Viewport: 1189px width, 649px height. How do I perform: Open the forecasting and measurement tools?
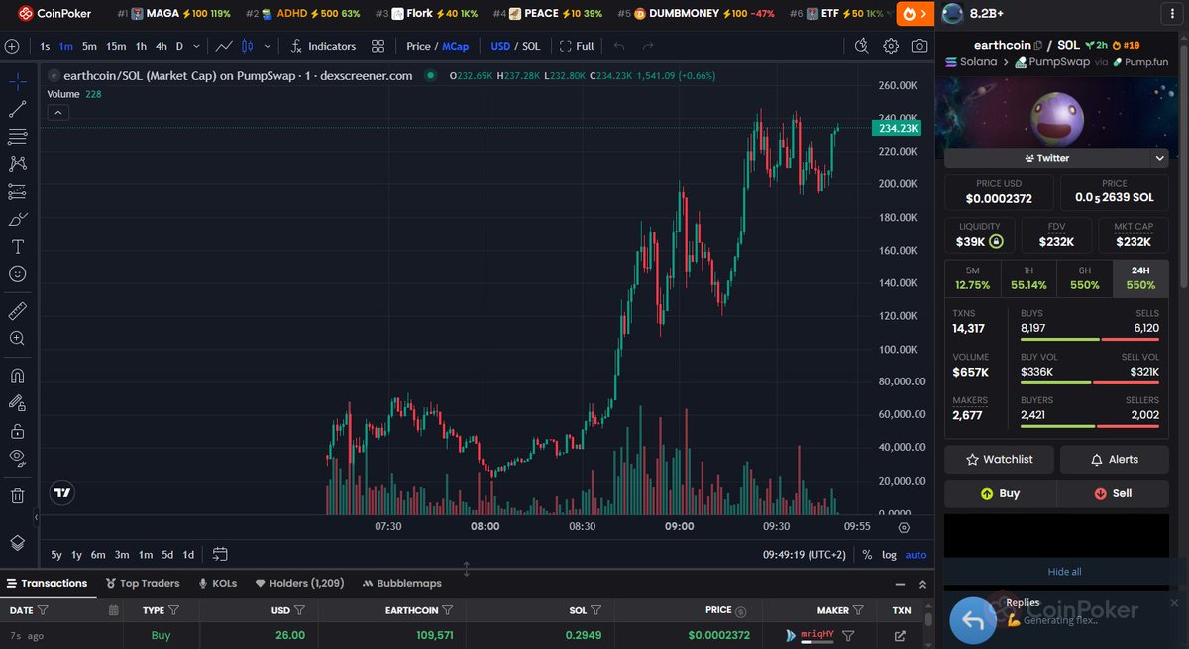pyautogui.click(x=17, y=191)
